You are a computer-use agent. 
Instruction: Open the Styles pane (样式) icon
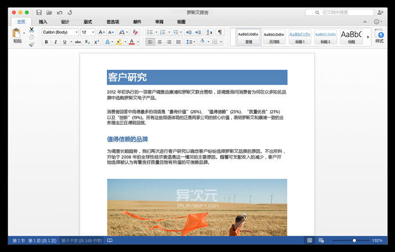tap(379, 36)
